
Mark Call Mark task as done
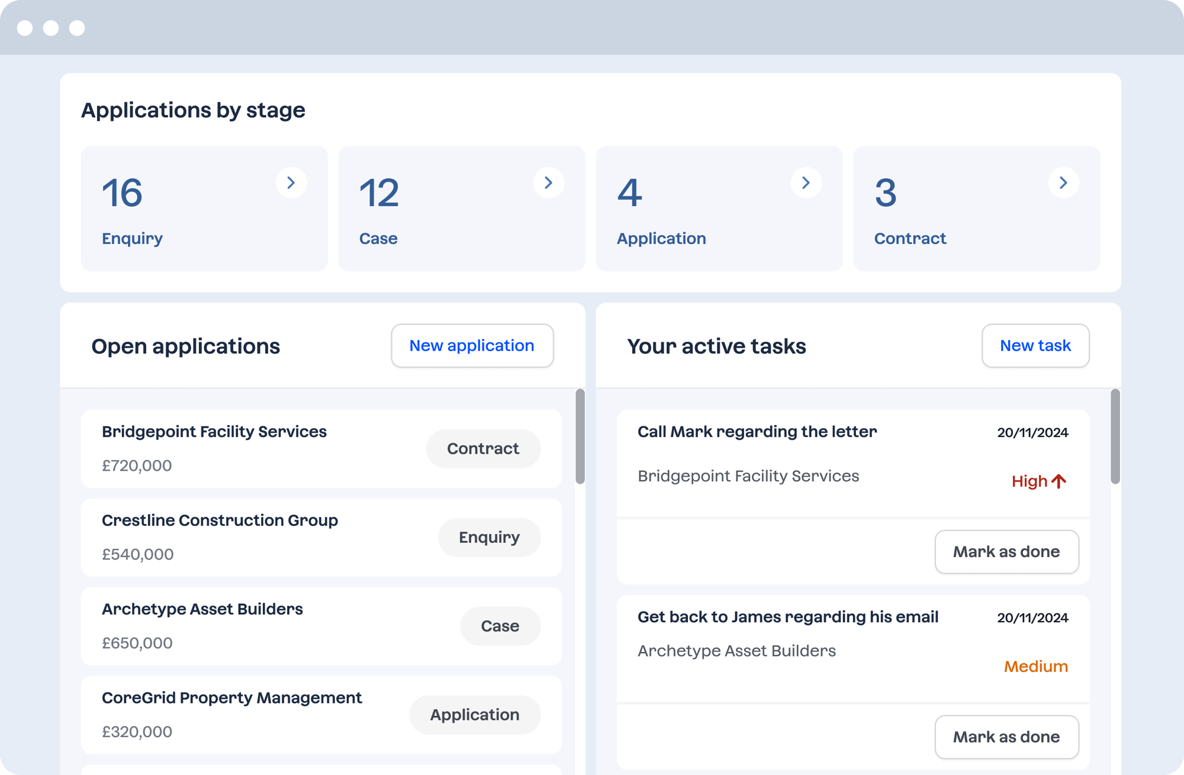tap(1006, 551)
